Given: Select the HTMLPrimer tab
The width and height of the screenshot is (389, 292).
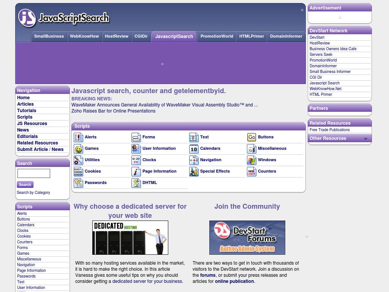Looking at the screenshot, I should click(x=251, y=36).
